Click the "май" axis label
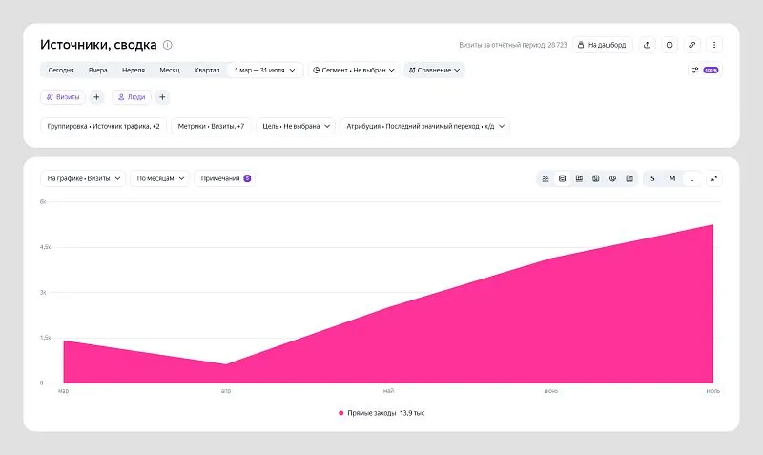Image resolution: width=763 pixels, height=455 pixels. [388, 391]
